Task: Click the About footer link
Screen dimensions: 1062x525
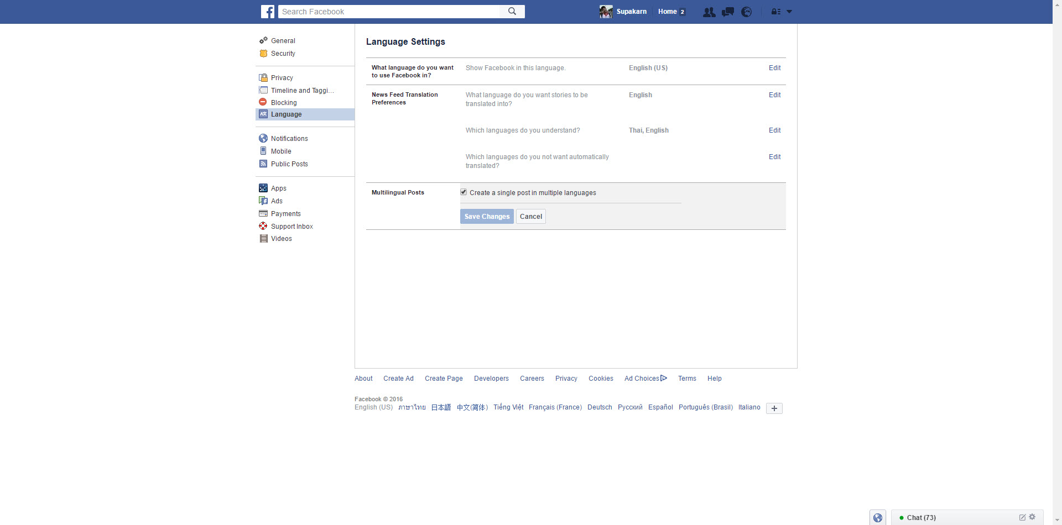Action: (363, 379)
